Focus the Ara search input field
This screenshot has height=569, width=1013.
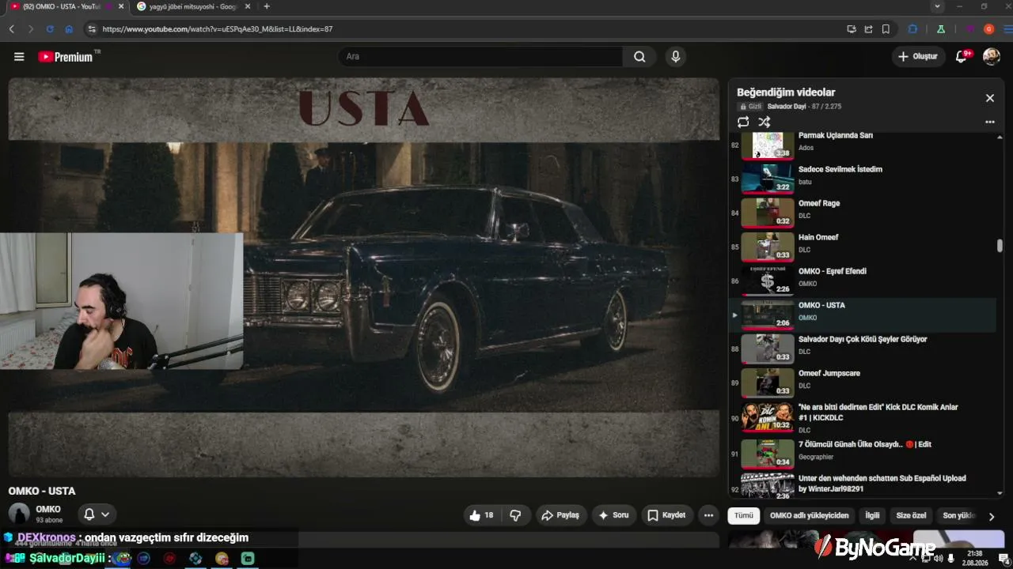[480, 57]
